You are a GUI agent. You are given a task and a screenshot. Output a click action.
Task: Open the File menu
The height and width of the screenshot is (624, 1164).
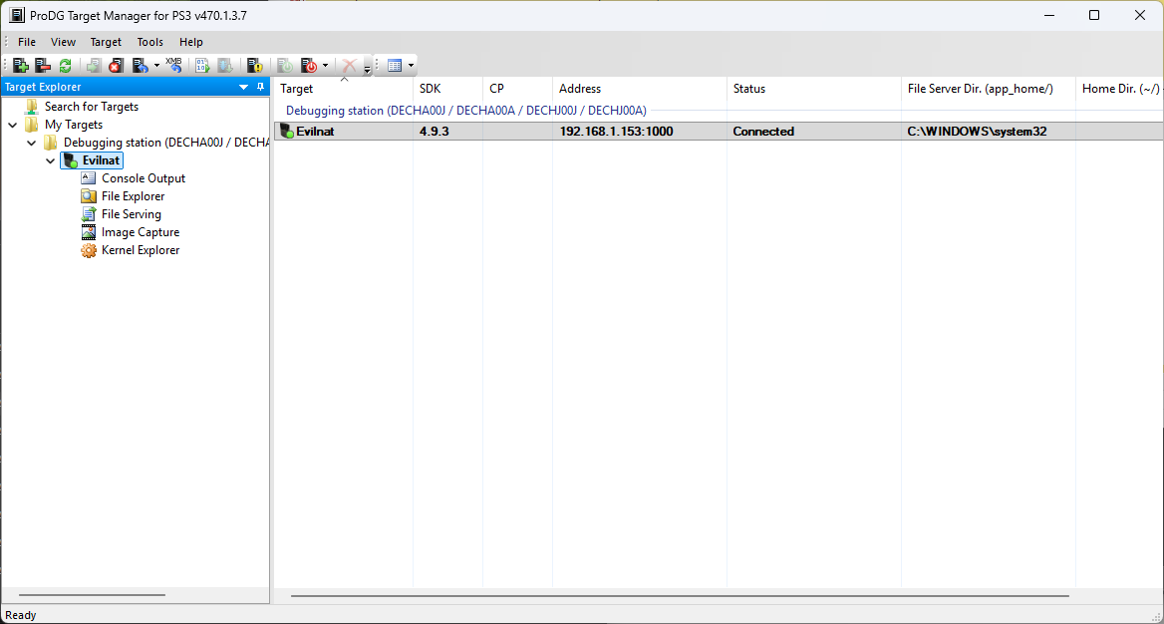click(x=27, y=42)
